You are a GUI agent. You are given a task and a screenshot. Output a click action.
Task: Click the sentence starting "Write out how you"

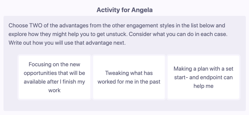point(67,43)
